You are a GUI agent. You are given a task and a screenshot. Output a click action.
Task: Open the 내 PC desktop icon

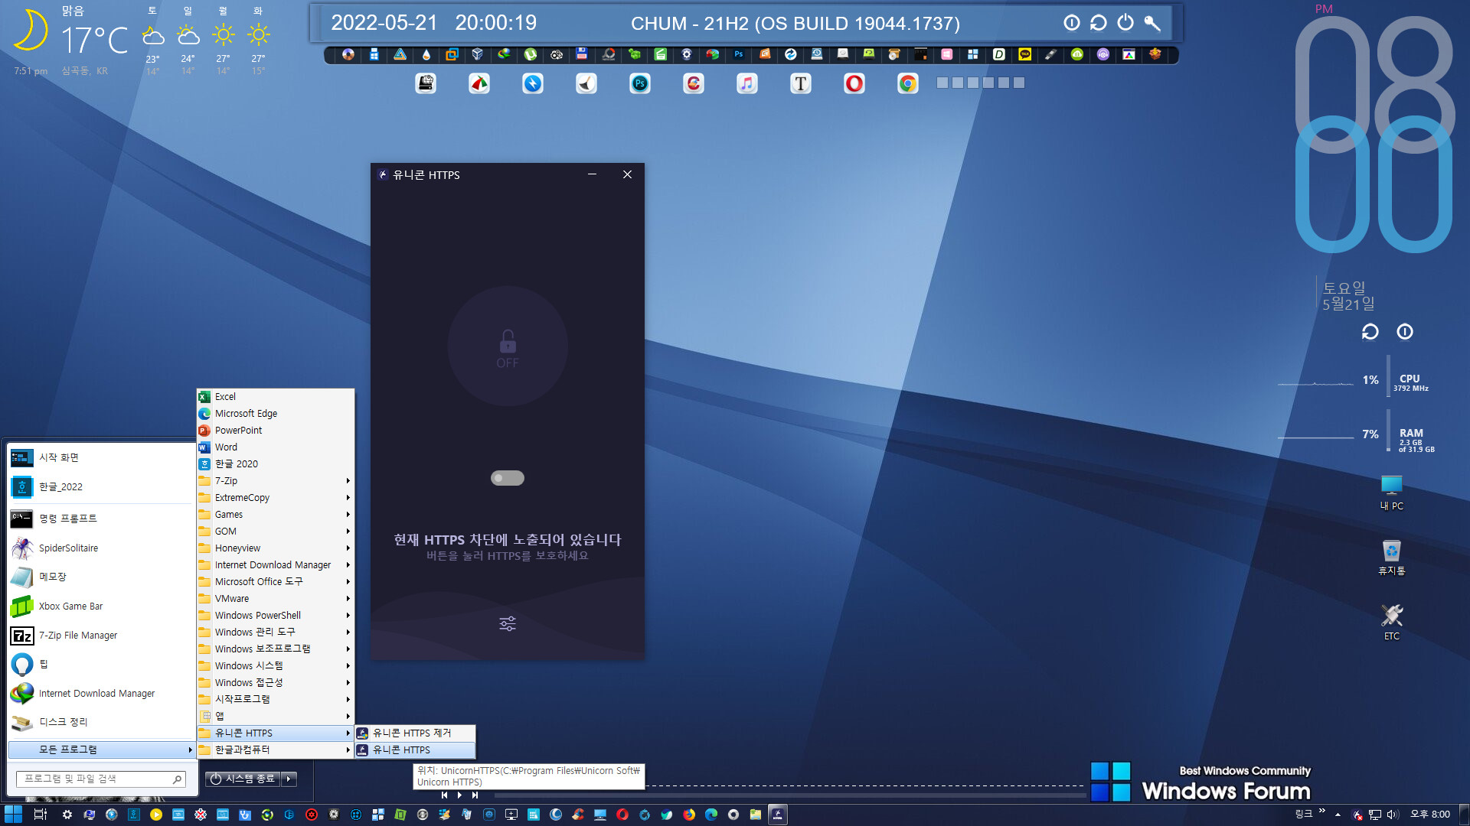[x=1391, y=492]
